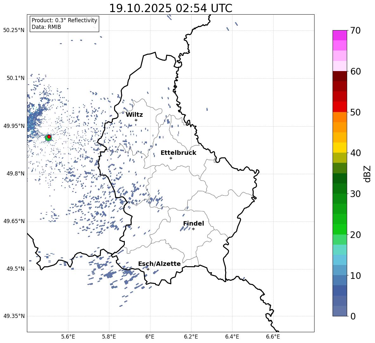
Task: Click the 49.8°N latitude label
Action: coord(16,174)
